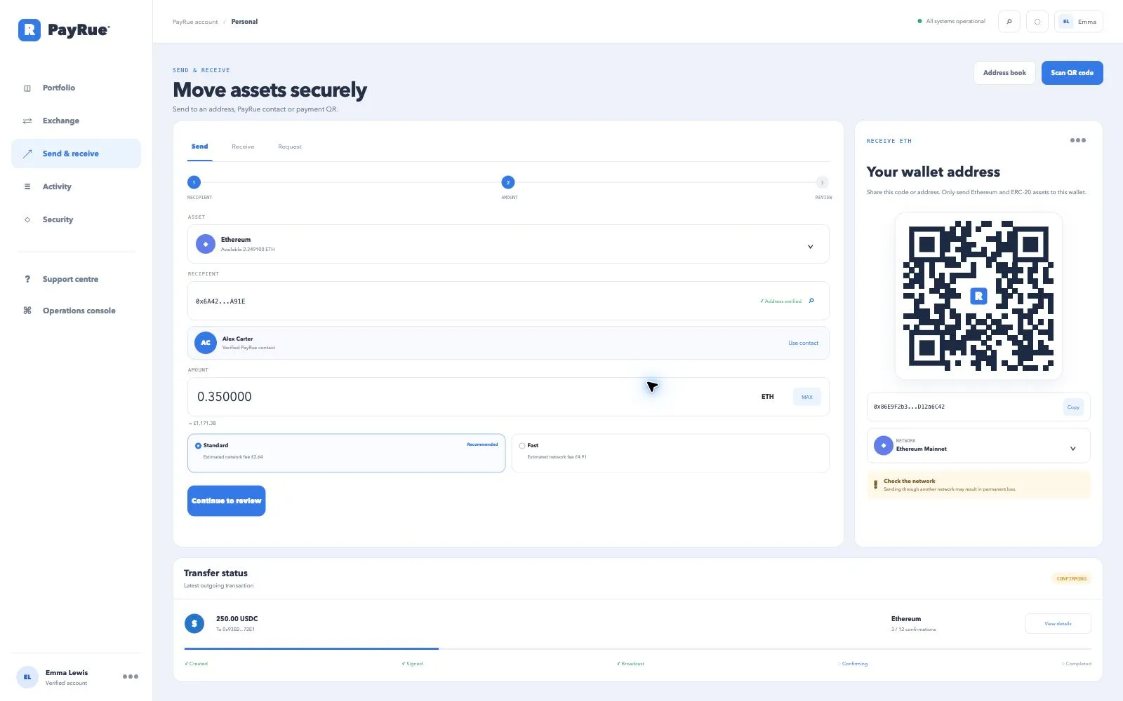Click Continue to review
The width and height of the screenshot is (1123, 701).
[226, 501]
